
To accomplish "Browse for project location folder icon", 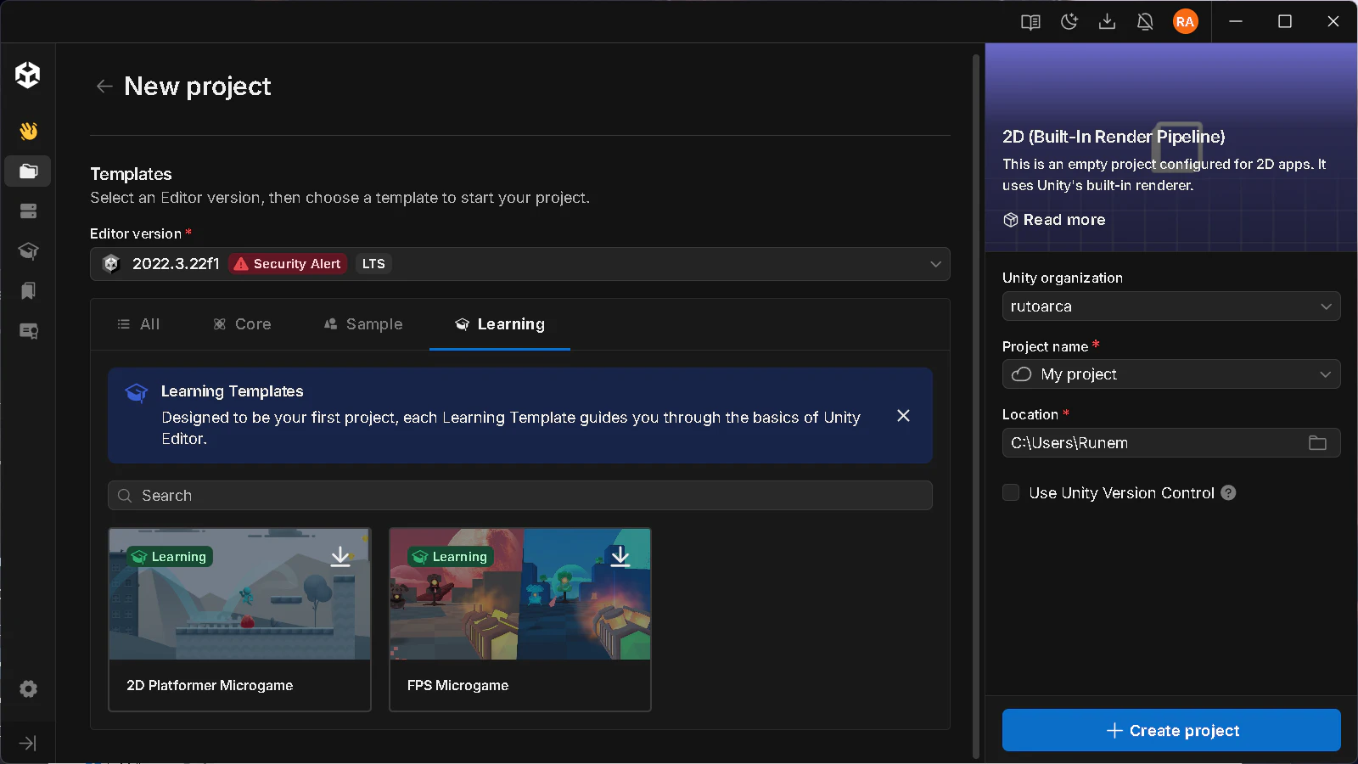I will click(1317, 443).
